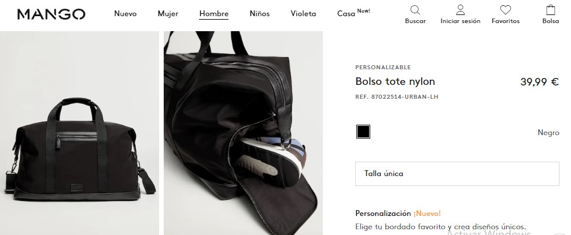Open the shopping bag icon
Image resolution: width=571 pixels, height=235 pixels.
click(551, 9)
